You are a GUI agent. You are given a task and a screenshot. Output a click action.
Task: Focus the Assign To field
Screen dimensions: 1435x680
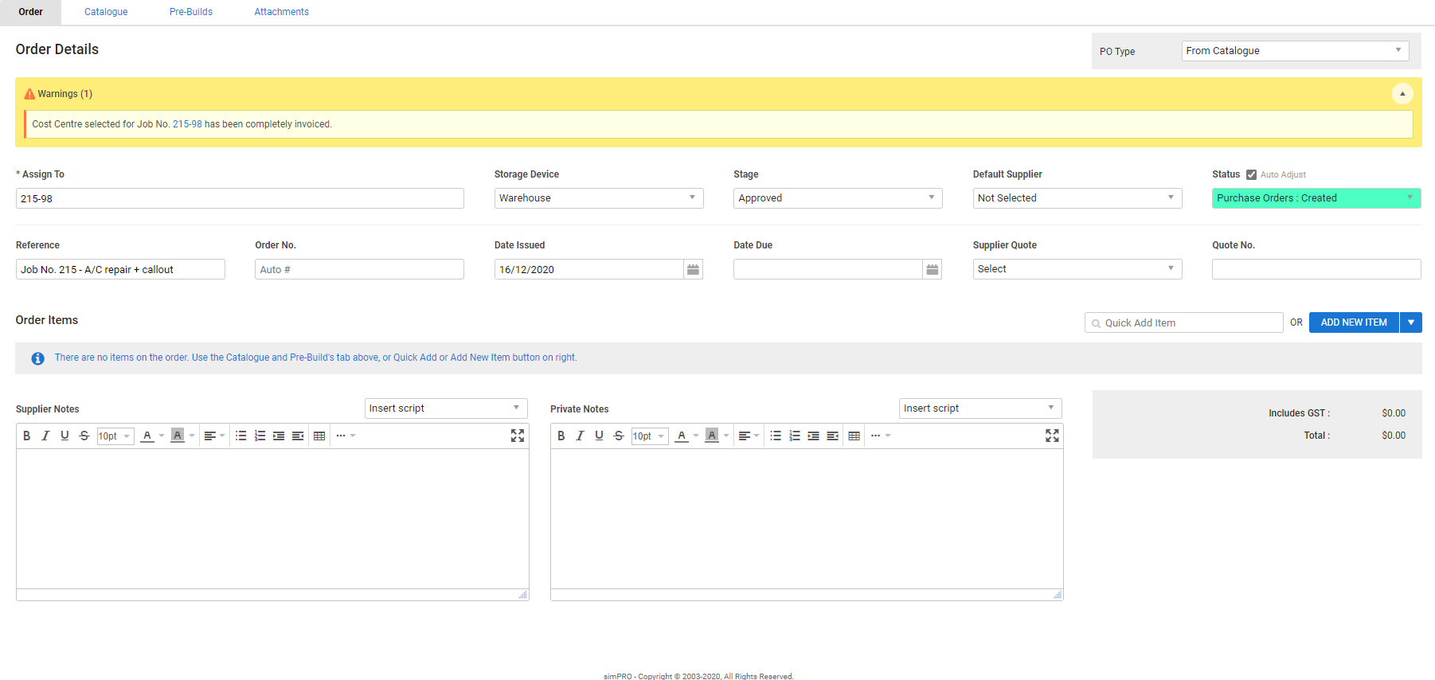pyautogui.click(x=240, y=198)
